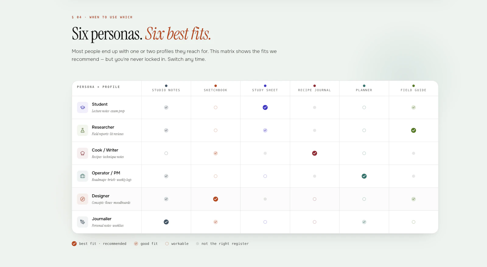Viewport: 487px width, 267px height.
Task: Click Student workable circle under Planner
Action: pyautogui.click(x=364, y=107)
